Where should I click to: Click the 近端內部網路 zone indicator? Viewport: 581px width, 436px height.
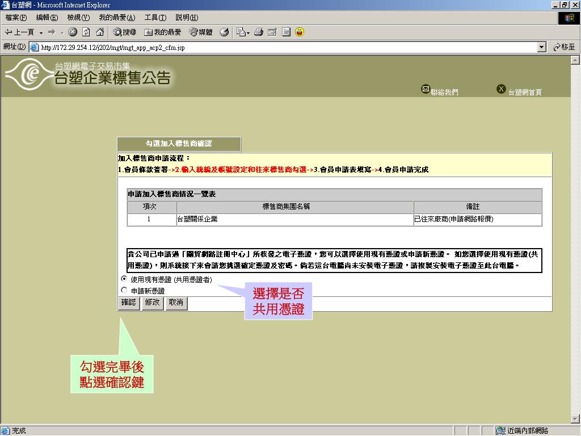click(523, 430)
